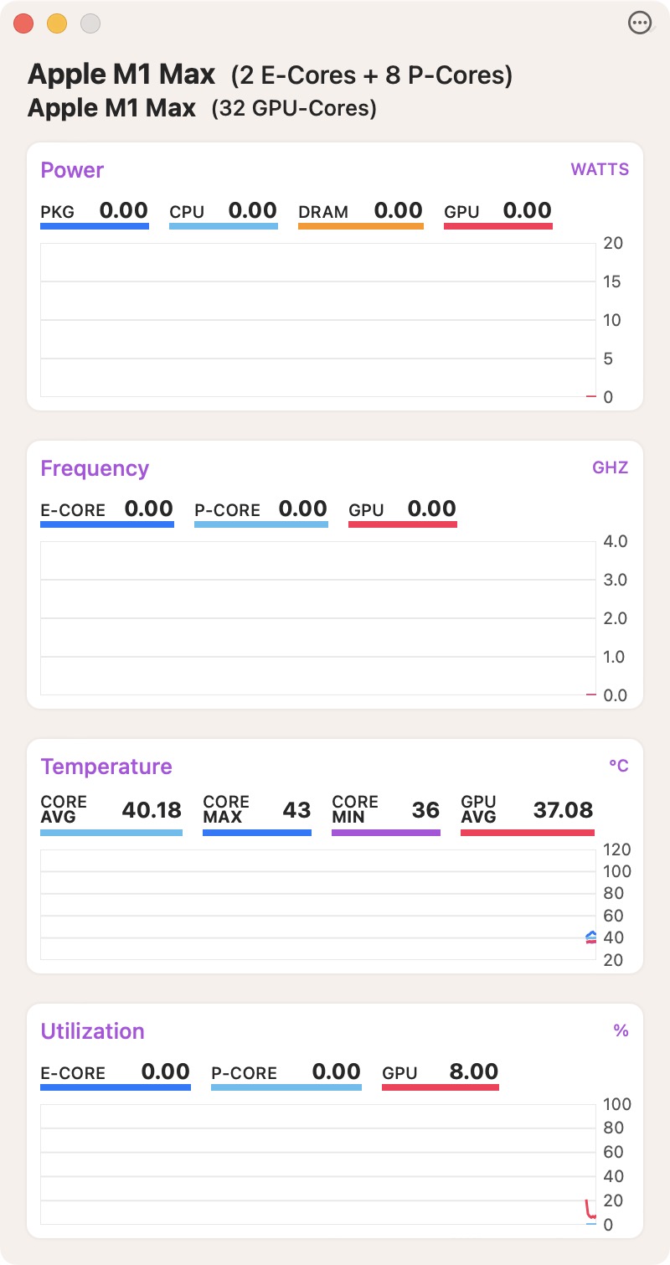Click the Apple M1 Max CPU title
670x1265 pixels.
(x=121, y=75)
